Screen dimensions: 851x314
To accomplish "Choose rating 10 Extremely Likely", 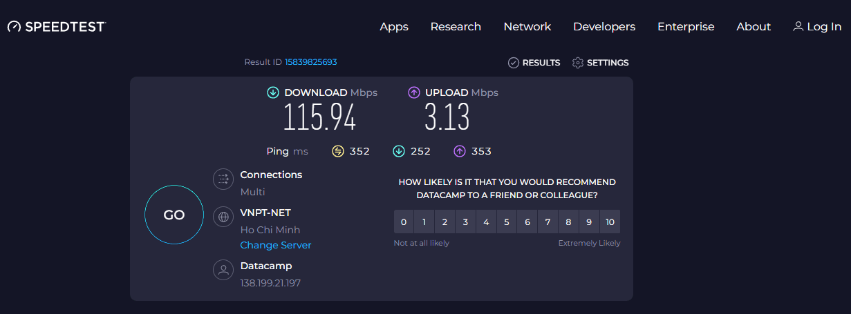I will pyautogui.click(x=610, y=222).
